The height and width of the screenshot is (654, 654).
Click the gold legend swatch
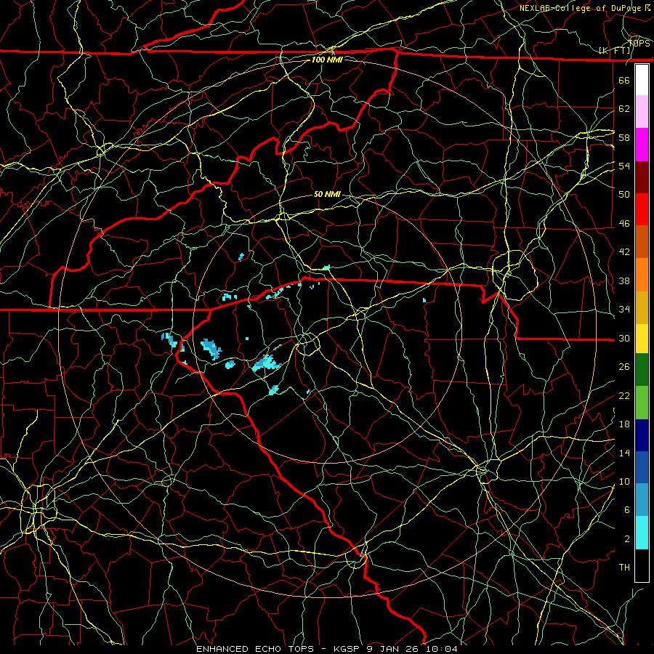pos(642,307)
